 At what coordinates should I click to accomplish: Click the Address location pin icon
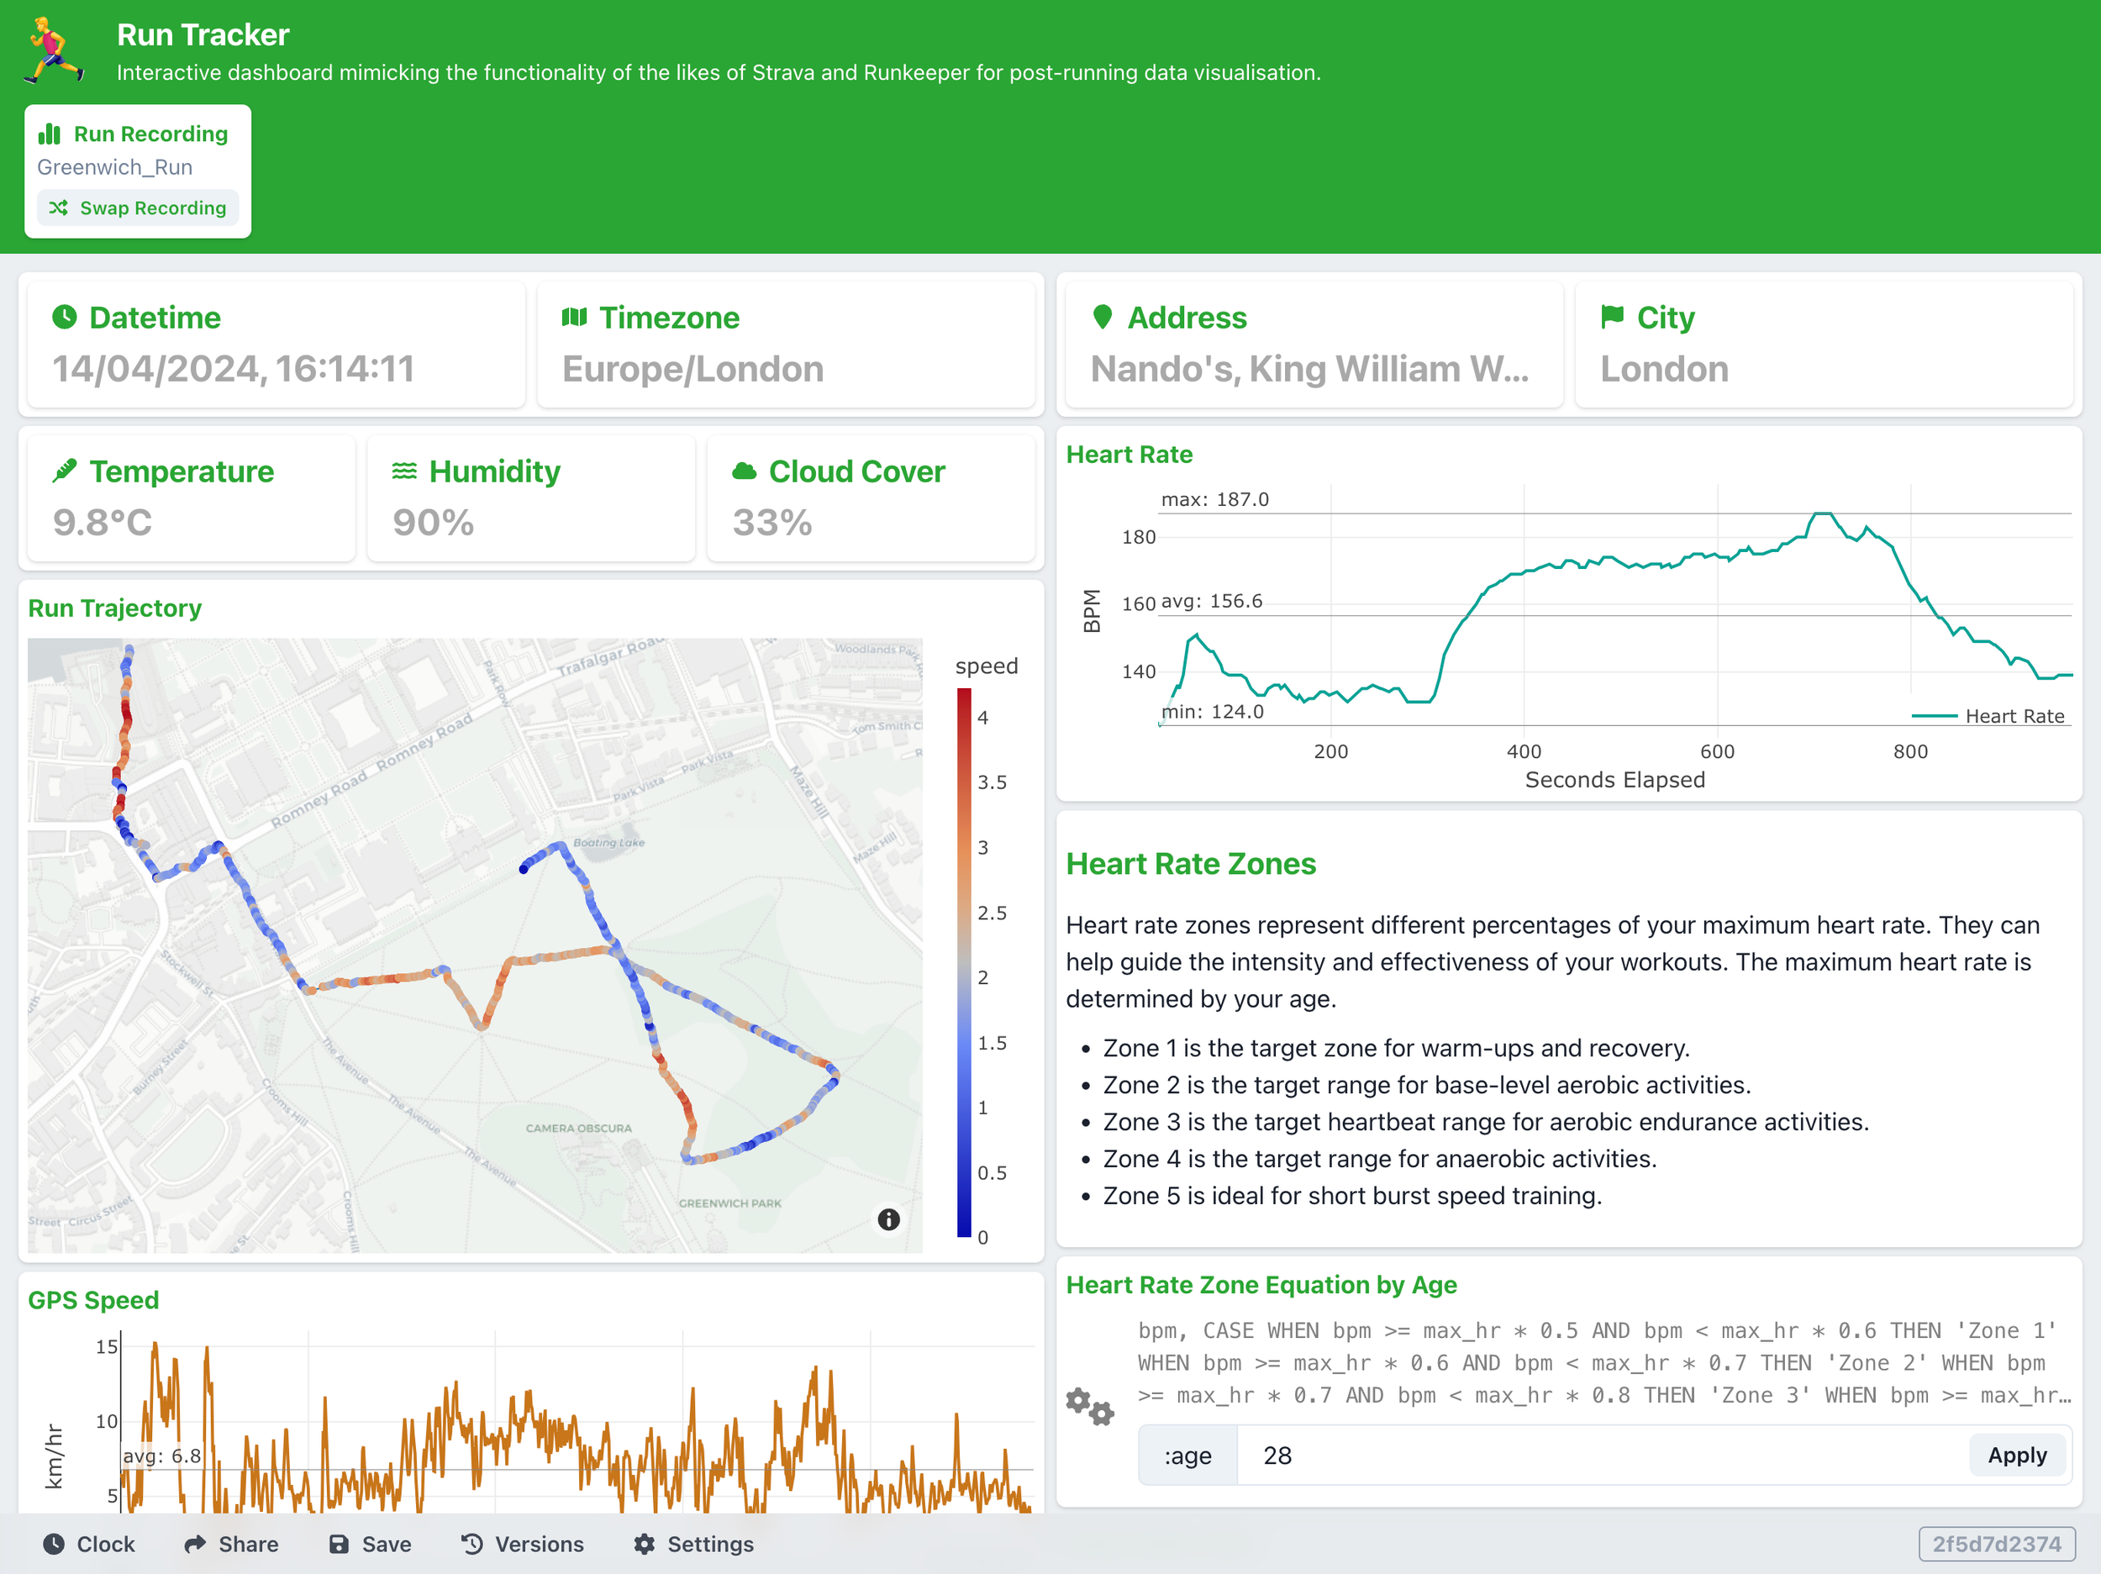click(1102, 318)
